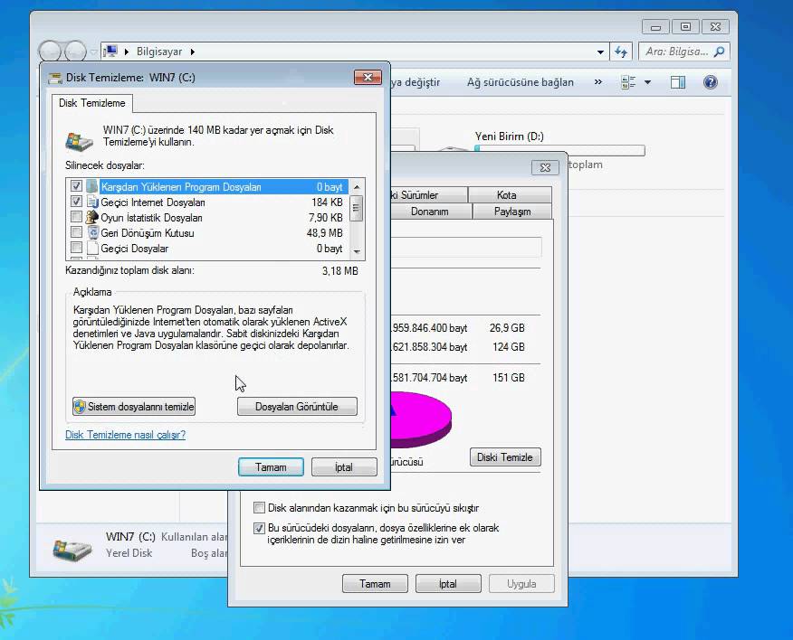Select Geri Dönüşüm Kutusu recycle bin icon

pos(92,232)
